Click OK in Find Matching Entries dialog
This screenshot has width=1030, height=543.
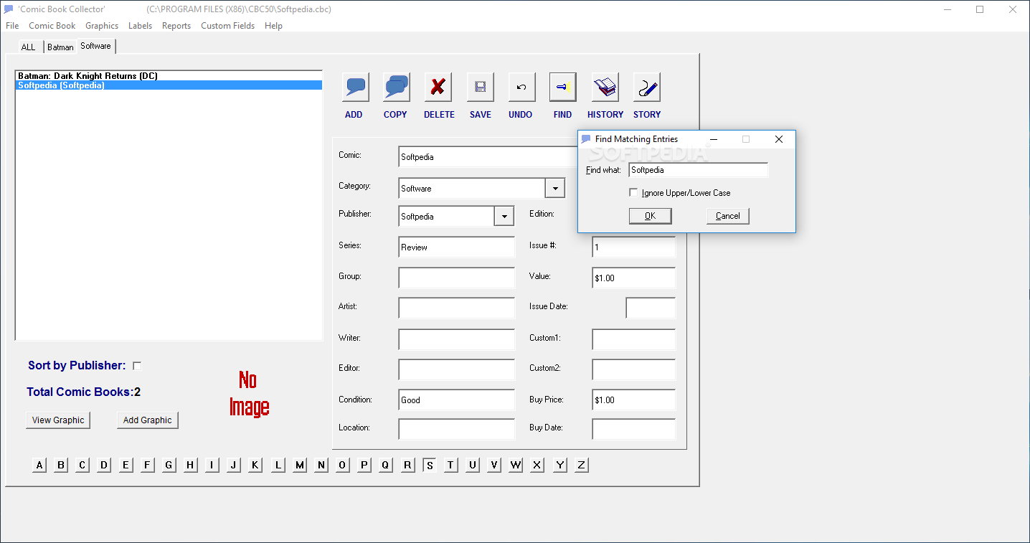[650, 216]
